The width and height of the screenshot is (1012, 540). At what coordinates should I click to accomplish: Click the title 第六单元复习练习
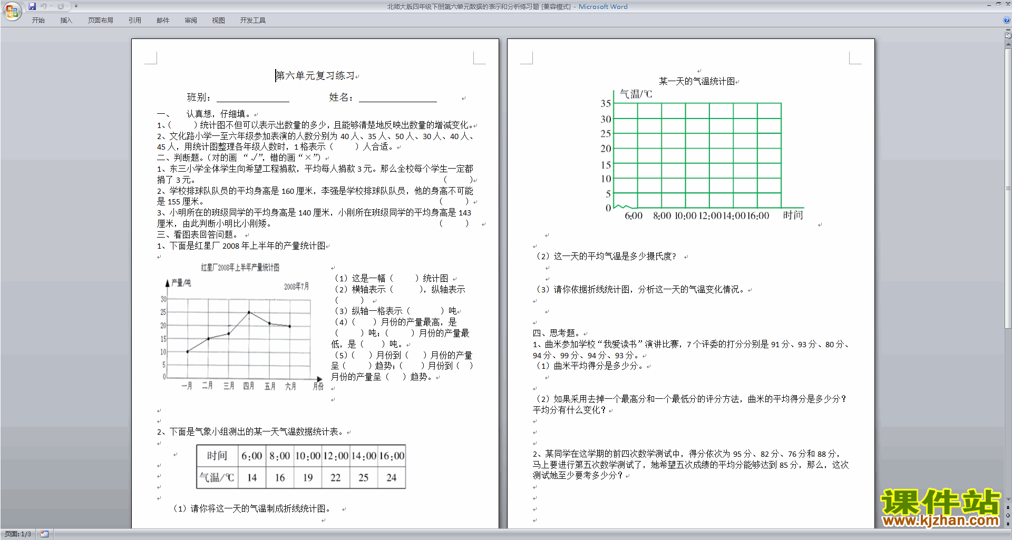(x=315, y=76)
